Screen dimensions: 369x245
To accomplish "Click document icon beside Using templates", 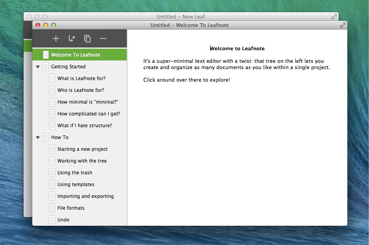I will [52, 184].
